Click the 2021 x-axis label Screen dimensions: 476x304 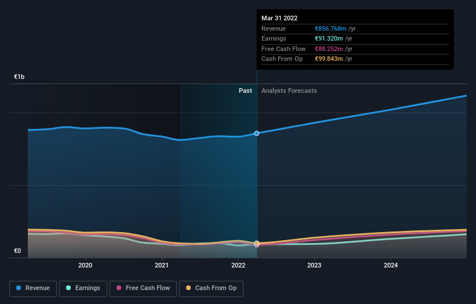[x=162, y=266]
